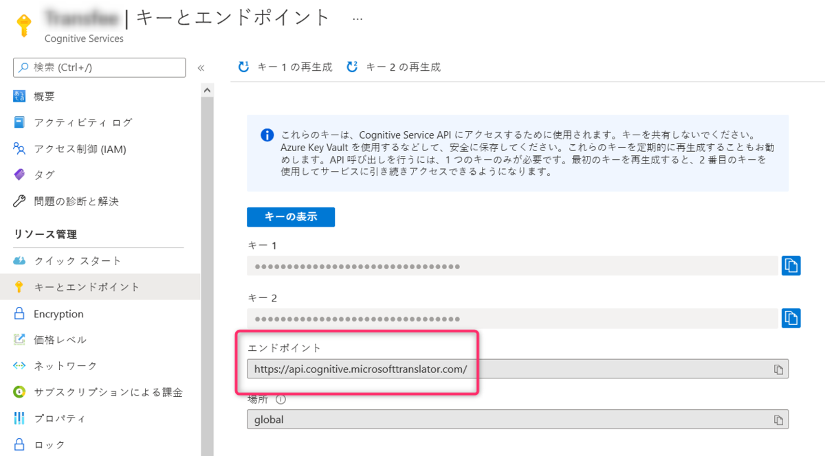Collapse the sidebar with double chevron
This screenshot has height=456, width=825.
click(x=201, y=67)
